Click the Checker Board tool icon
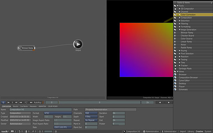213x133 pixels. [175, 36]
